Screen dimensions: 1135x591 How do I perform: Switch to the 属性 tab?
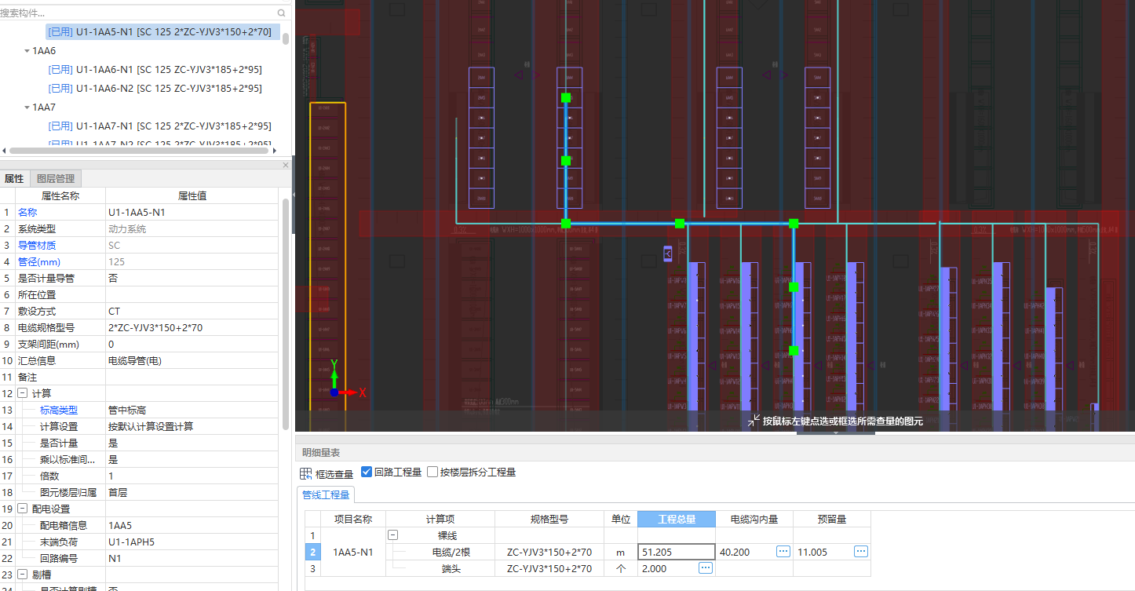[14, 179]
